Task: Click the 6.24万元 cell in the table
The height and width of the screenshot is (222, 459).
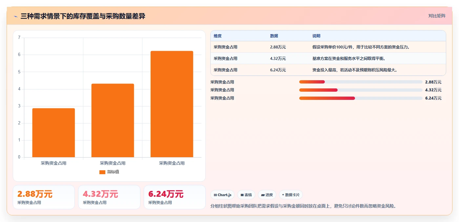Action: (278, 70)
